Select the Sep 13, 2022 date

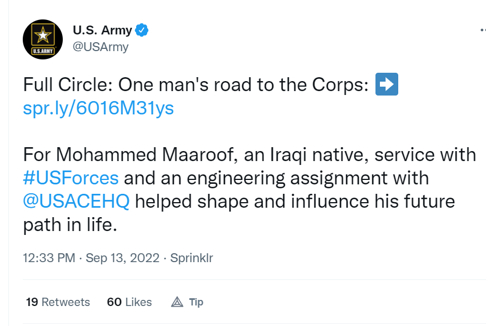pos(122,258)
